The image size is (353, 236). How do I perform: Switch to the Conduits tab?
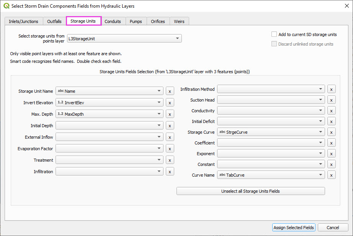pyautogui.click(x=113, y=21)
